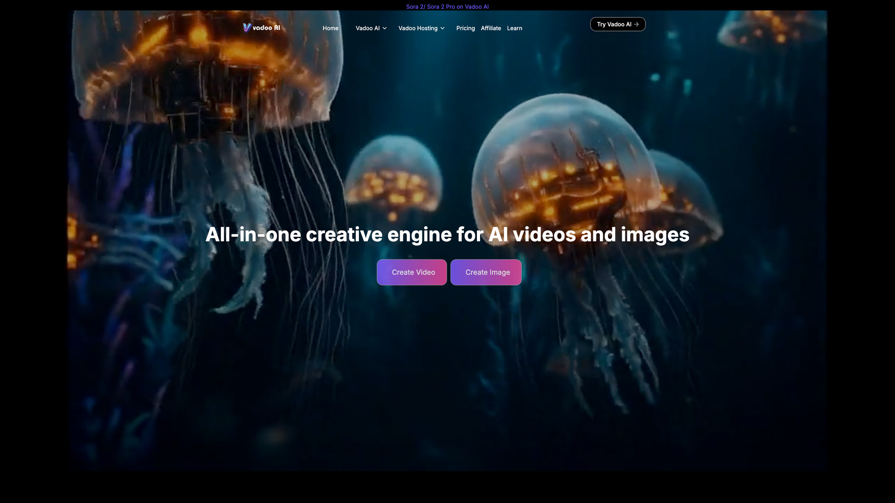The height and width of the screenshot is (503, 895).
Task: Open the Vadoo AI navigation dropdown
Action: [x=368, y=28]
